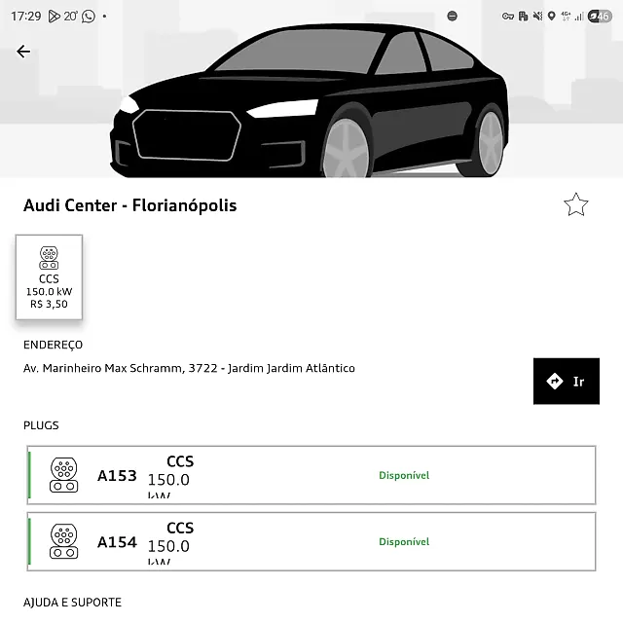Open the A153 plug row

click(x=311, y=475)
